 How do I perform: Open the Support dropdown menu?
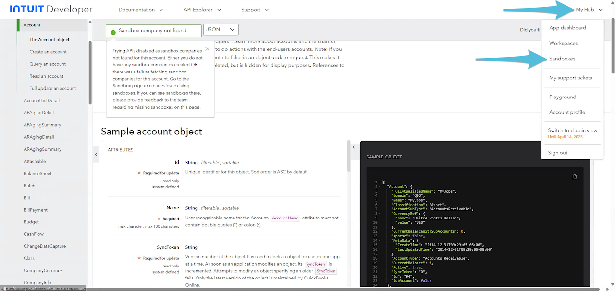[255, 10]
